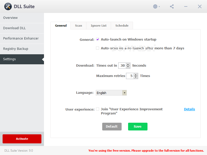Click the small arrow beside the globe icon
The width and height of the screenshot is (207, 155).
point(159,7)
